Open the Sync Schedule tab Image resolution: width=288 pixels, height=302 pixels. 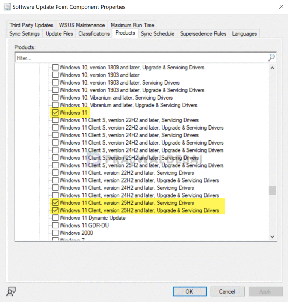click(157, 34)
